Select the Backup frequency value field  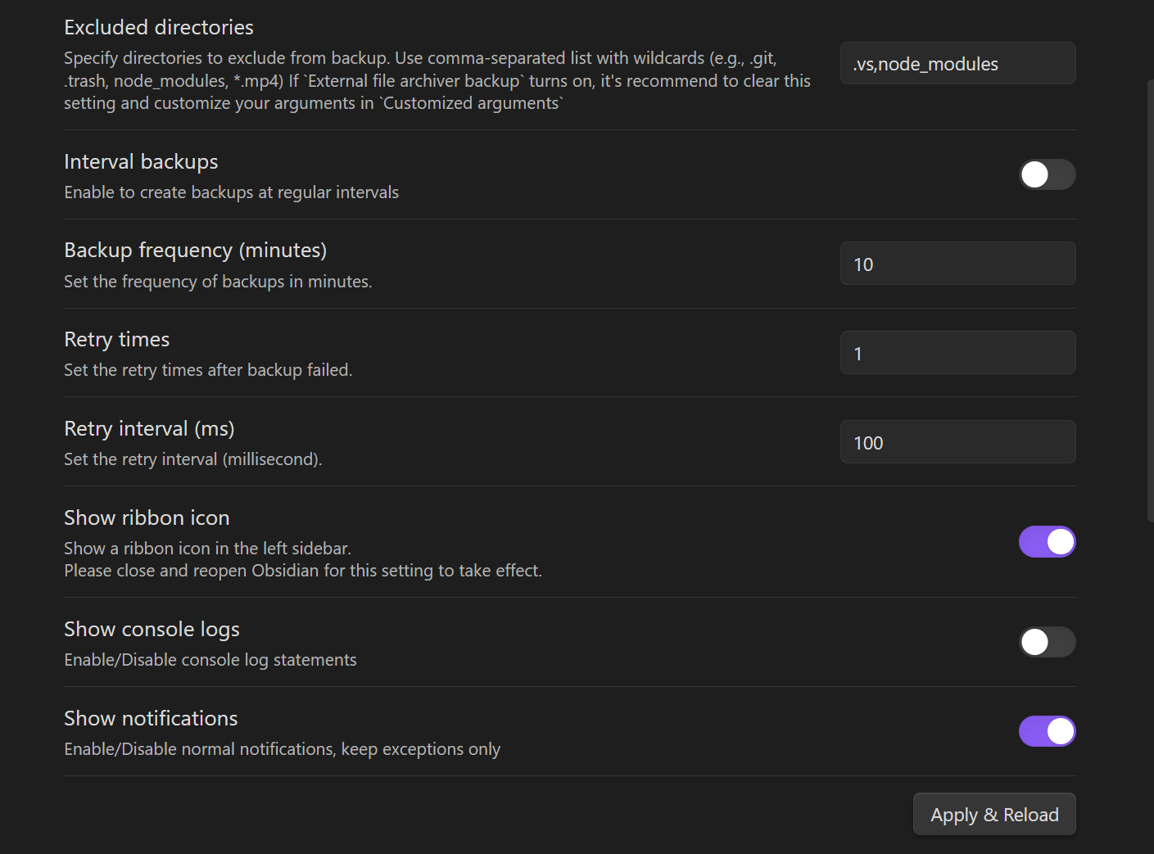pyautogui.click(x=957, y=263)
